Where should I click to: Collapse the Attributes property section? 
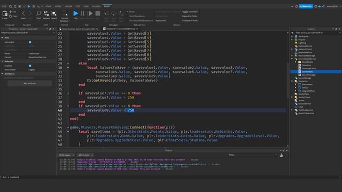pos(2,74)
